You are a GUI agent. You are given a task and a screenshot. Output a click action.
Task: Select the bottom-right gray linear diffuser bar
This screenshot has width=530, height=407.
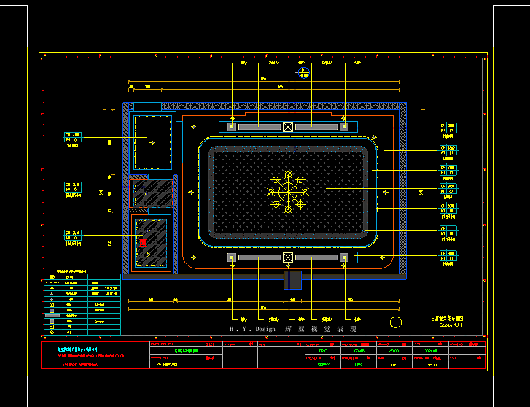click(x=316, y=257)
